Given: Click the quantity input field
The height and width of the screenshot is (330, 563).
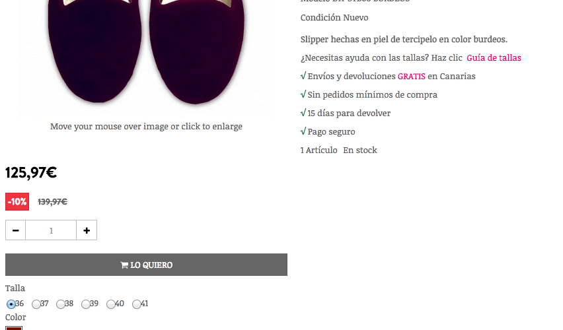Looking at the screenshot, I should (x=51, y=230).
